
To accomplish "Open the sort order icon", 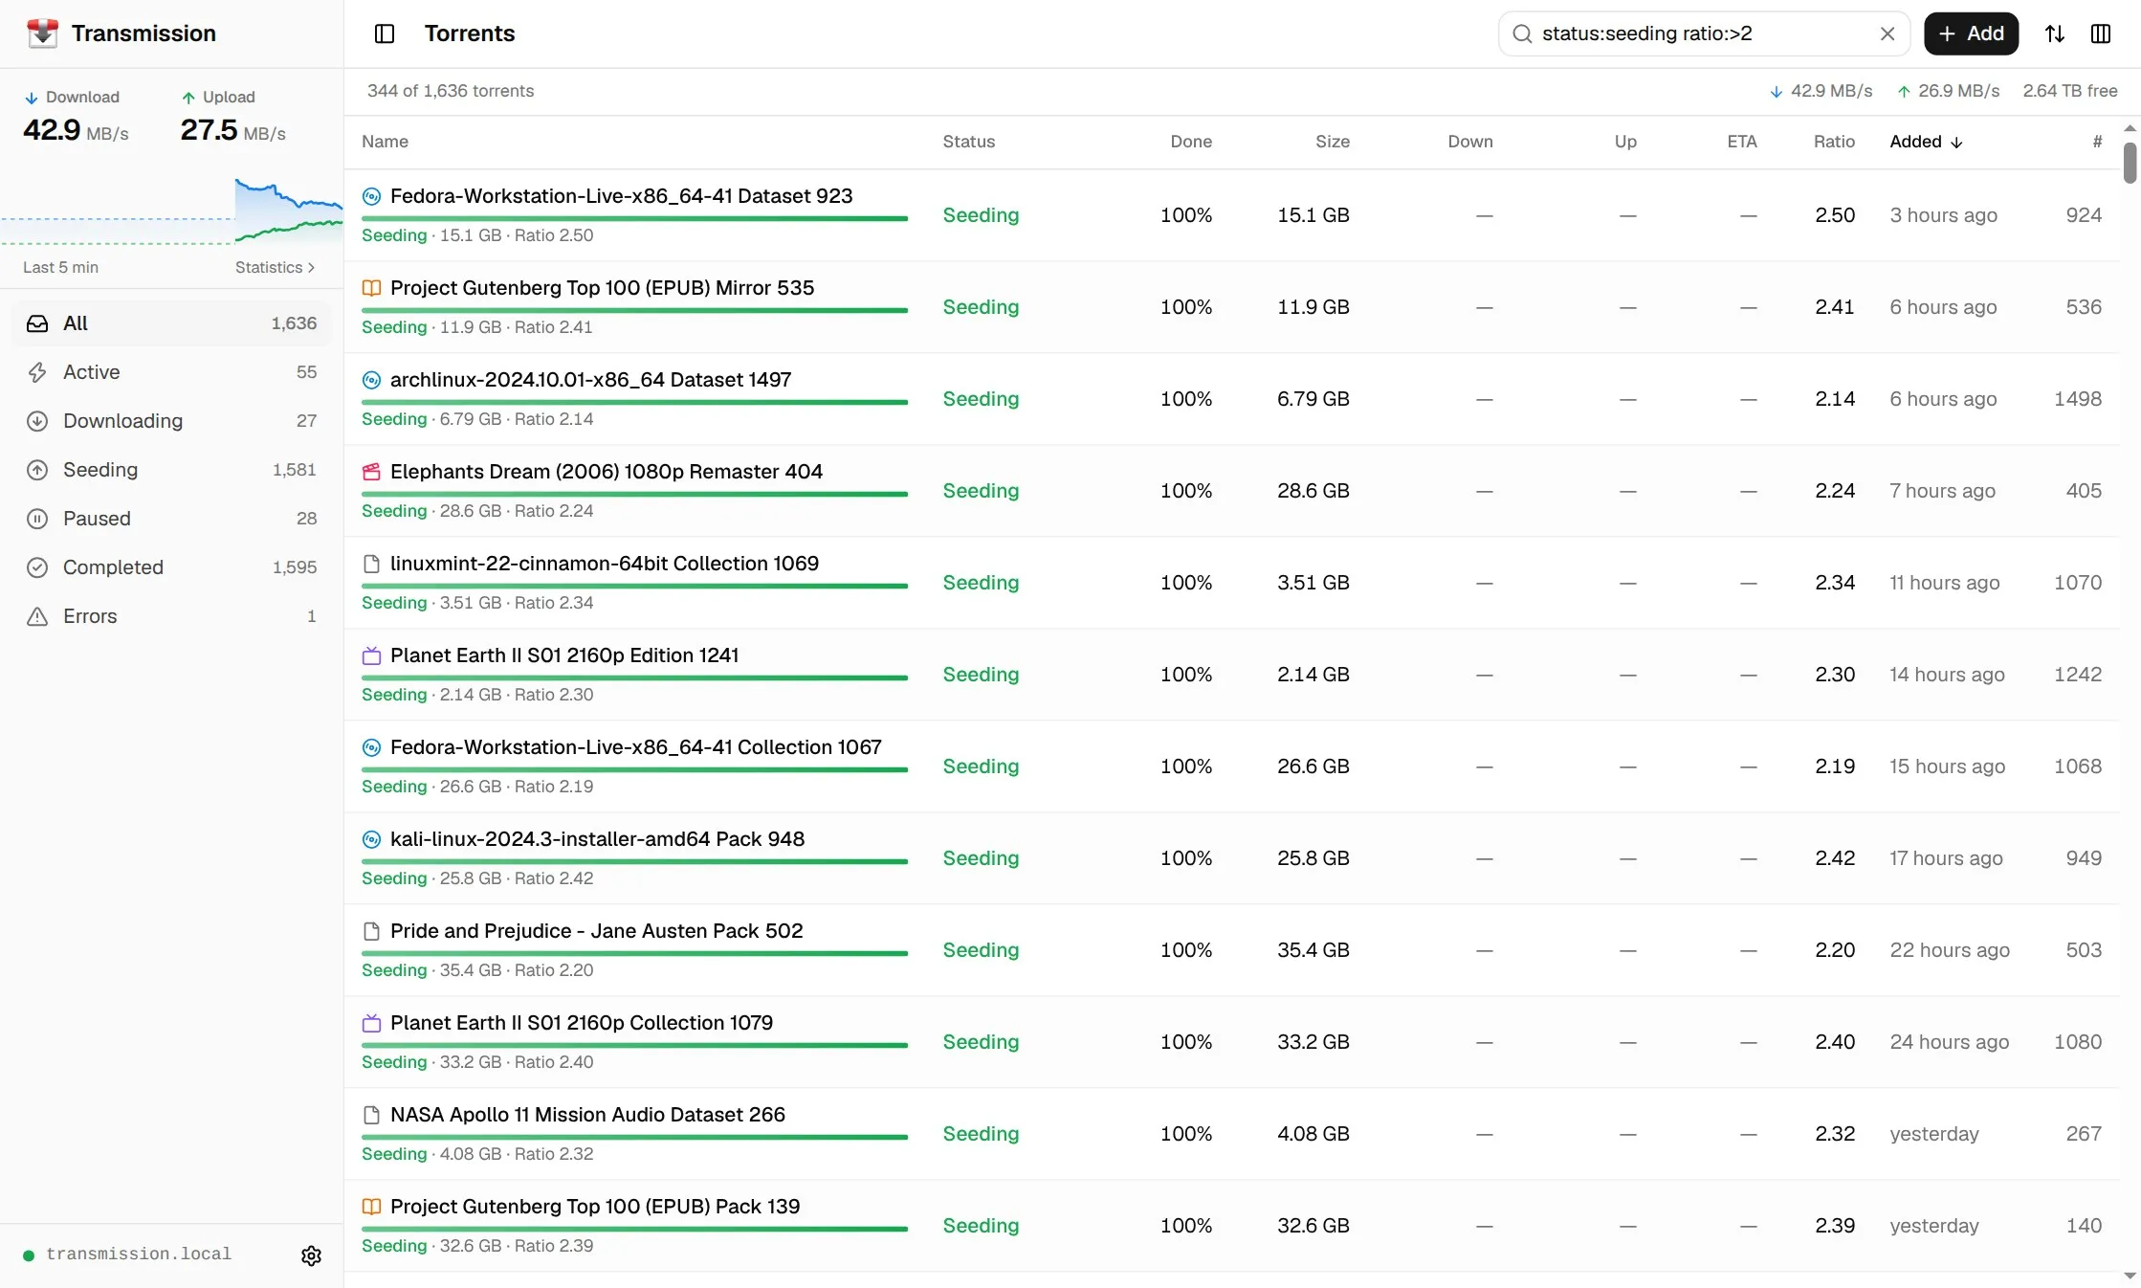I will click(x=2054, y=33).
